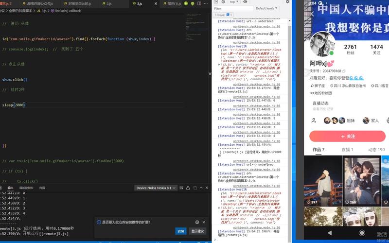The width and height of the screenshot is (389, 243).
Task: Click 全新的抖音脚本 breadcrumb folder
Action: (x=20, y=11)
